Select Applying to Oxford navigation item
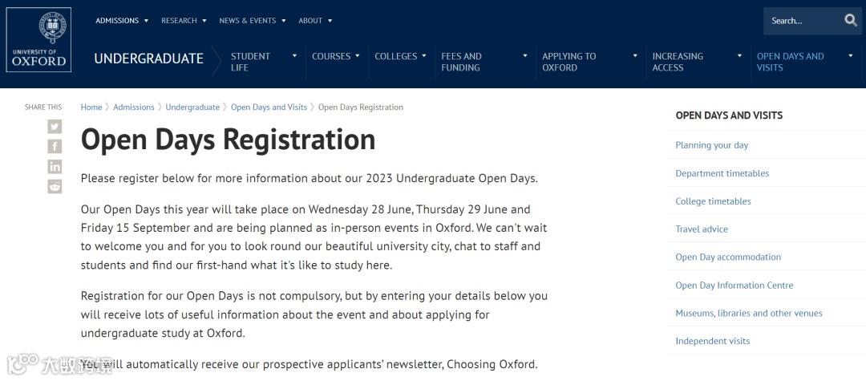Viewport: 866px width, 381px height. (x=569, y=62)
